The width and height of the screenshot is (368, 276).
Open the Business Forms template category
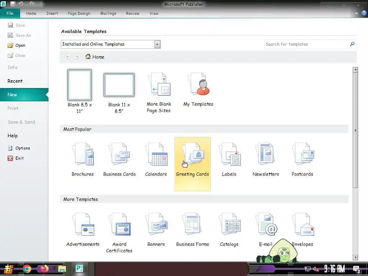coord(193,230)
